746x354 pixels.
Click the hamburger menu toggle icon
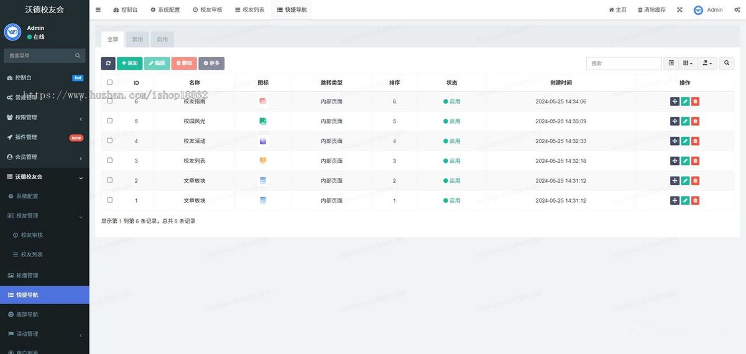click(x=98, y=10)
